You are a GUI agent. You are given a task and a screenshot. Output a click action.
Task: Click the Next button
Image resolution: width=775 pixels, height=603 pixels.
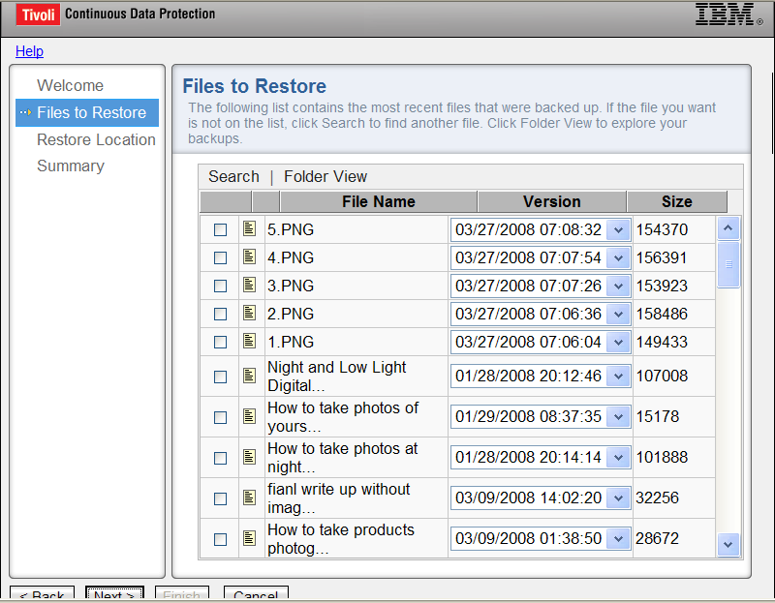114,592
